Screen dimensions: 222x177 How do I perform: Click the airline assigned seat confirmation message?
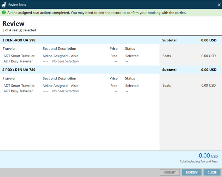[x=96, y=13]
